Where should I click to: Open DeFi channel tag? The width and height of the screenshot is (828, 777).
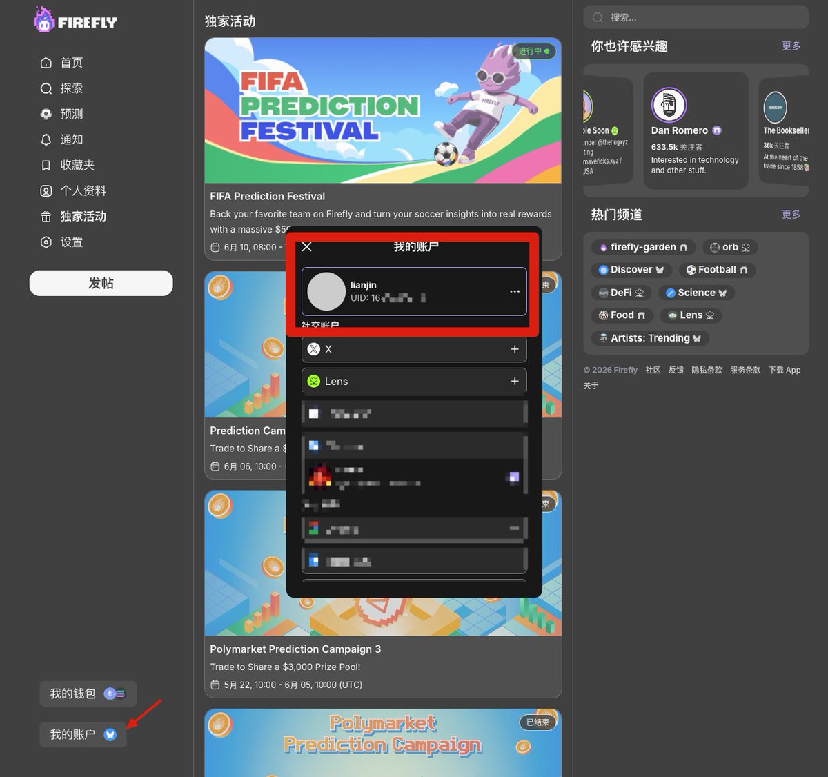tap(621, 293)
